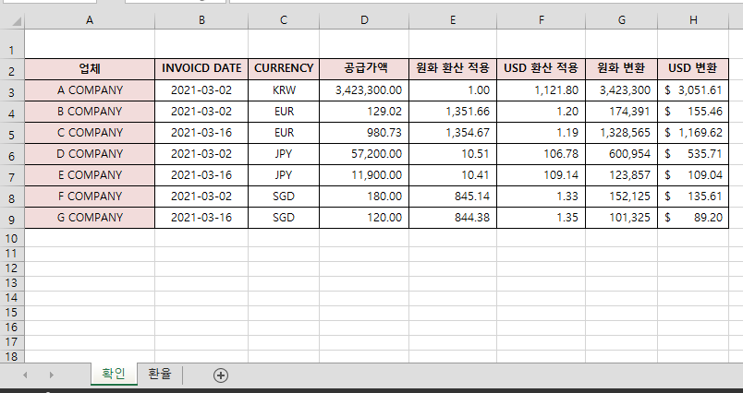Select the G COMPANY cell
The height and width of the screenshot is (393, 743).
(x=90, y=218)
